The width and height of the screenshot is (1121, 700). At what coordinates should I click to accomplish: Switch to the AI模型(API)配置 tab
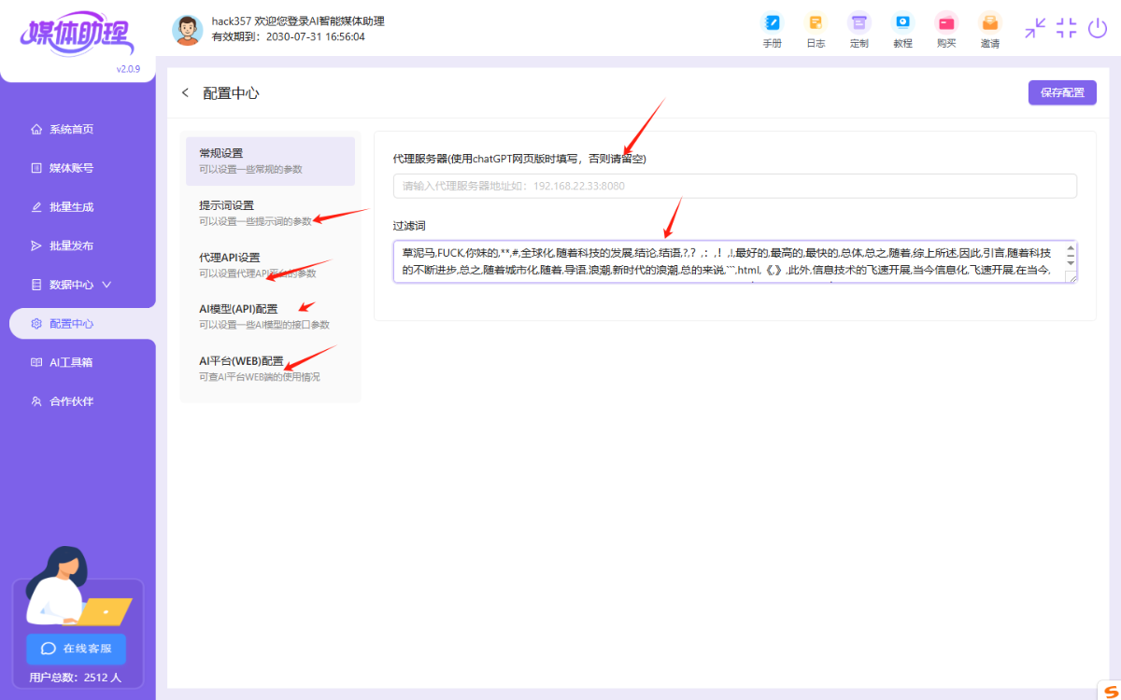[x=270, y=316]
